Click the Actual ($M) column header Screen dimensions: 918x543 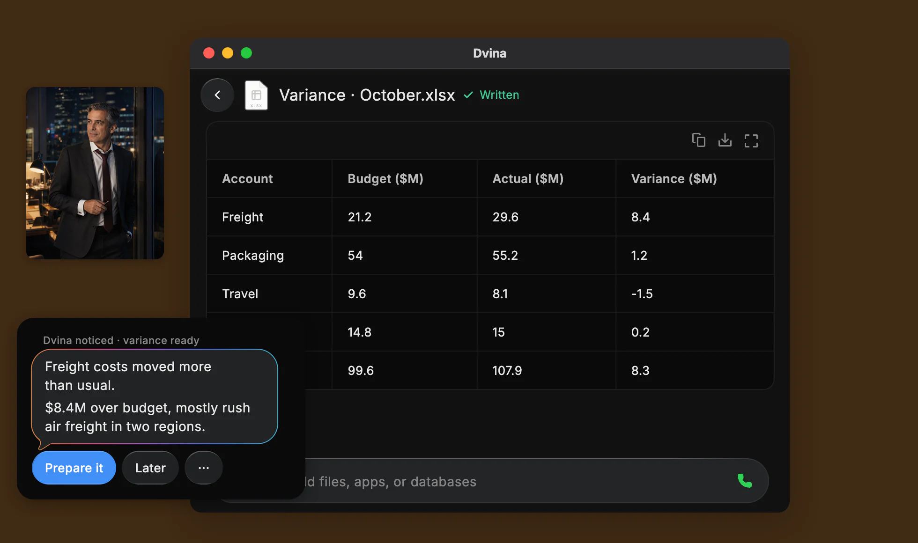point(528,179)
